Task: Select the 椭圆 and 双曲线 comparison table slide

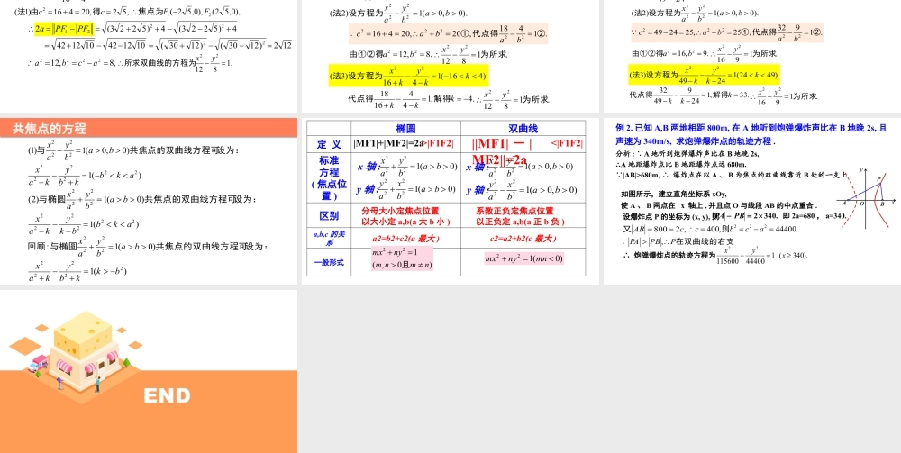Action: pyautogui.click(x=450, y=201)
